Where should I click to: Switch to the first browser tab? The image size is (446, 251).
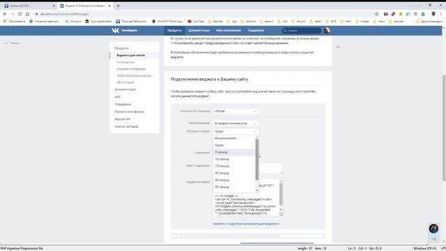pos(29,6)
